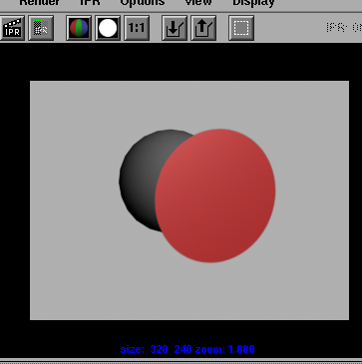Display RGB channels with colored sphere icon
The height and width of the screenshot is (364, 362).
(79, 28)
